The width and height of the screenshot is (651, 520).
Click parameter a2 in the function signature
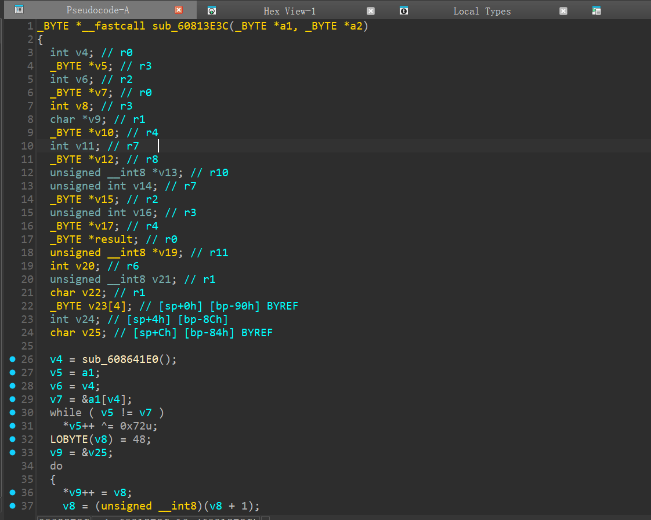(356, 26)
